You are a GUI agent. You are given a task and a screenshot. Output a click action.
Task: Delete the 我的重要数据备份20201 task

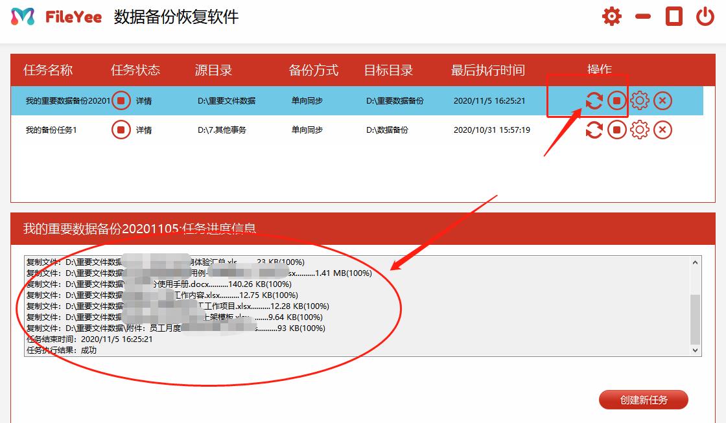click(662, 100)
